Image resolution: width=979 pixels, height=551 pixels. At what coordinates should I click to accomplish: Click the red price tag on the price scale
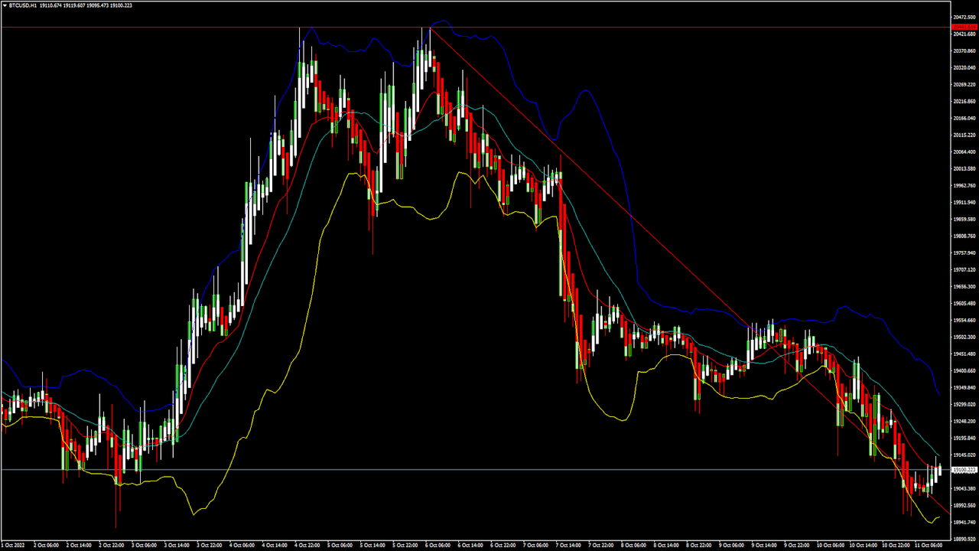[964, 28]
